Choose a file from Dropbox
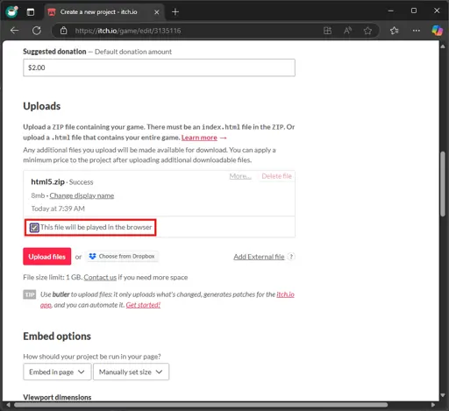The image size is (449, 411). pos(122,256)
